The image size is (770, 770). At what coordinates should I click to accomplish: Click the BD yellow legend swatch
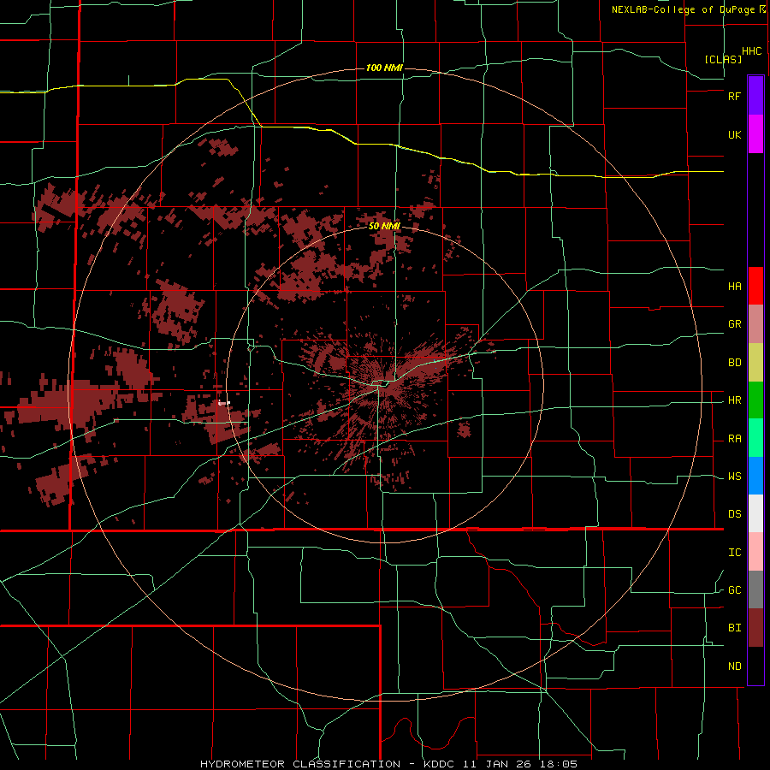click(x=755, y=363)
